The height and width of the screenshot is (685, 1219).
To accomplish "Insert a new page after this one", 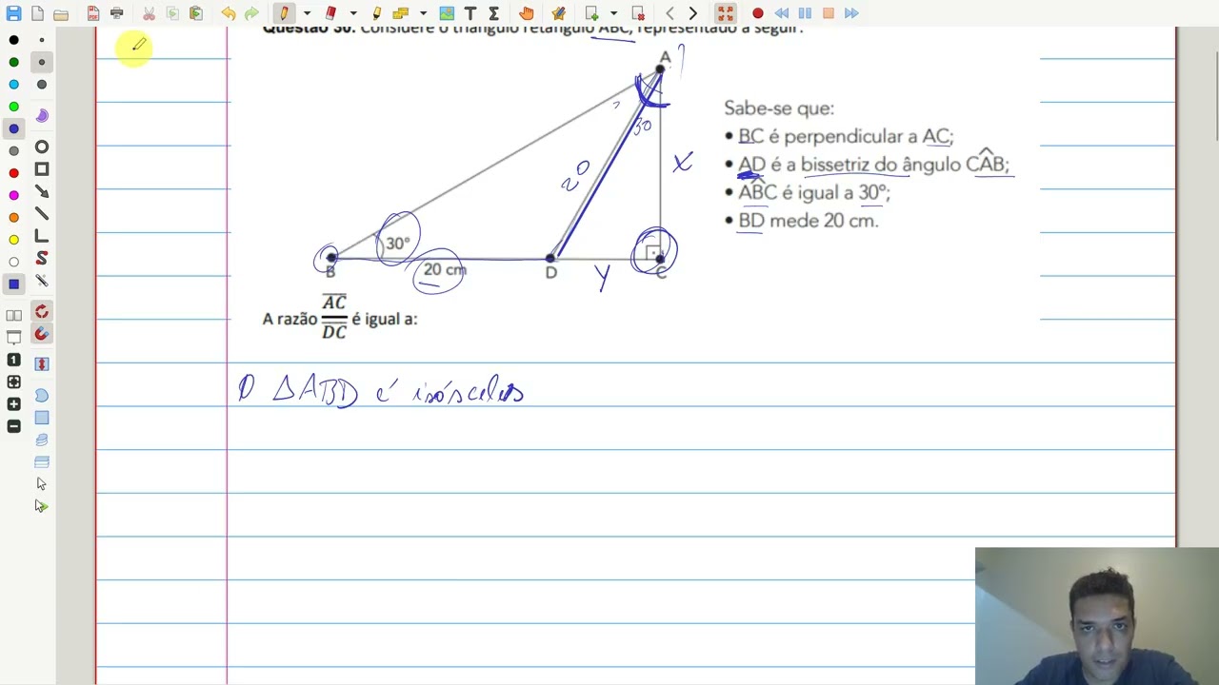I will click(591, 13).
